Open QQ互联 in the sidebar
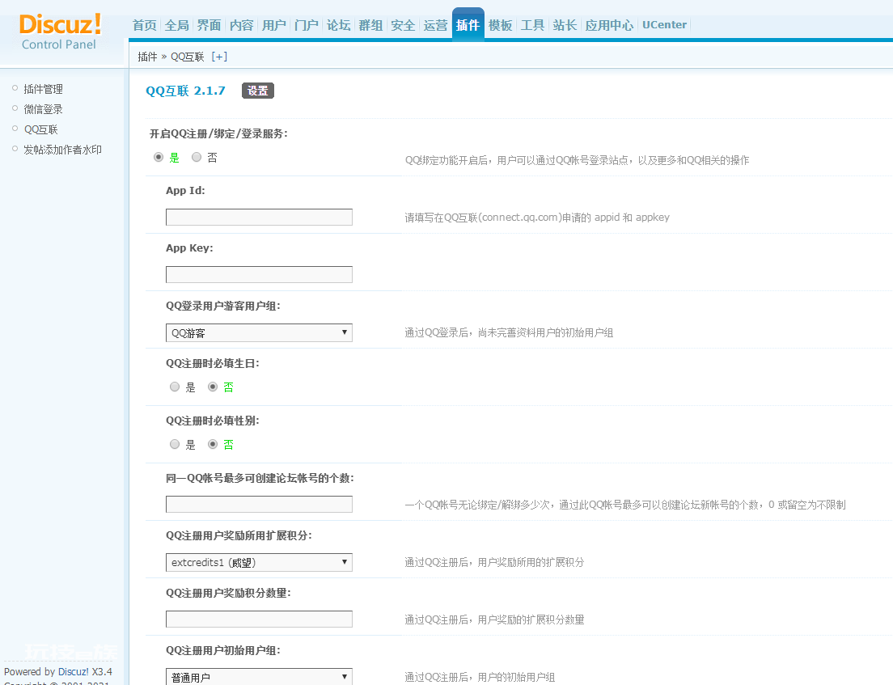893x685 pixels. click(x=41, y=129)
